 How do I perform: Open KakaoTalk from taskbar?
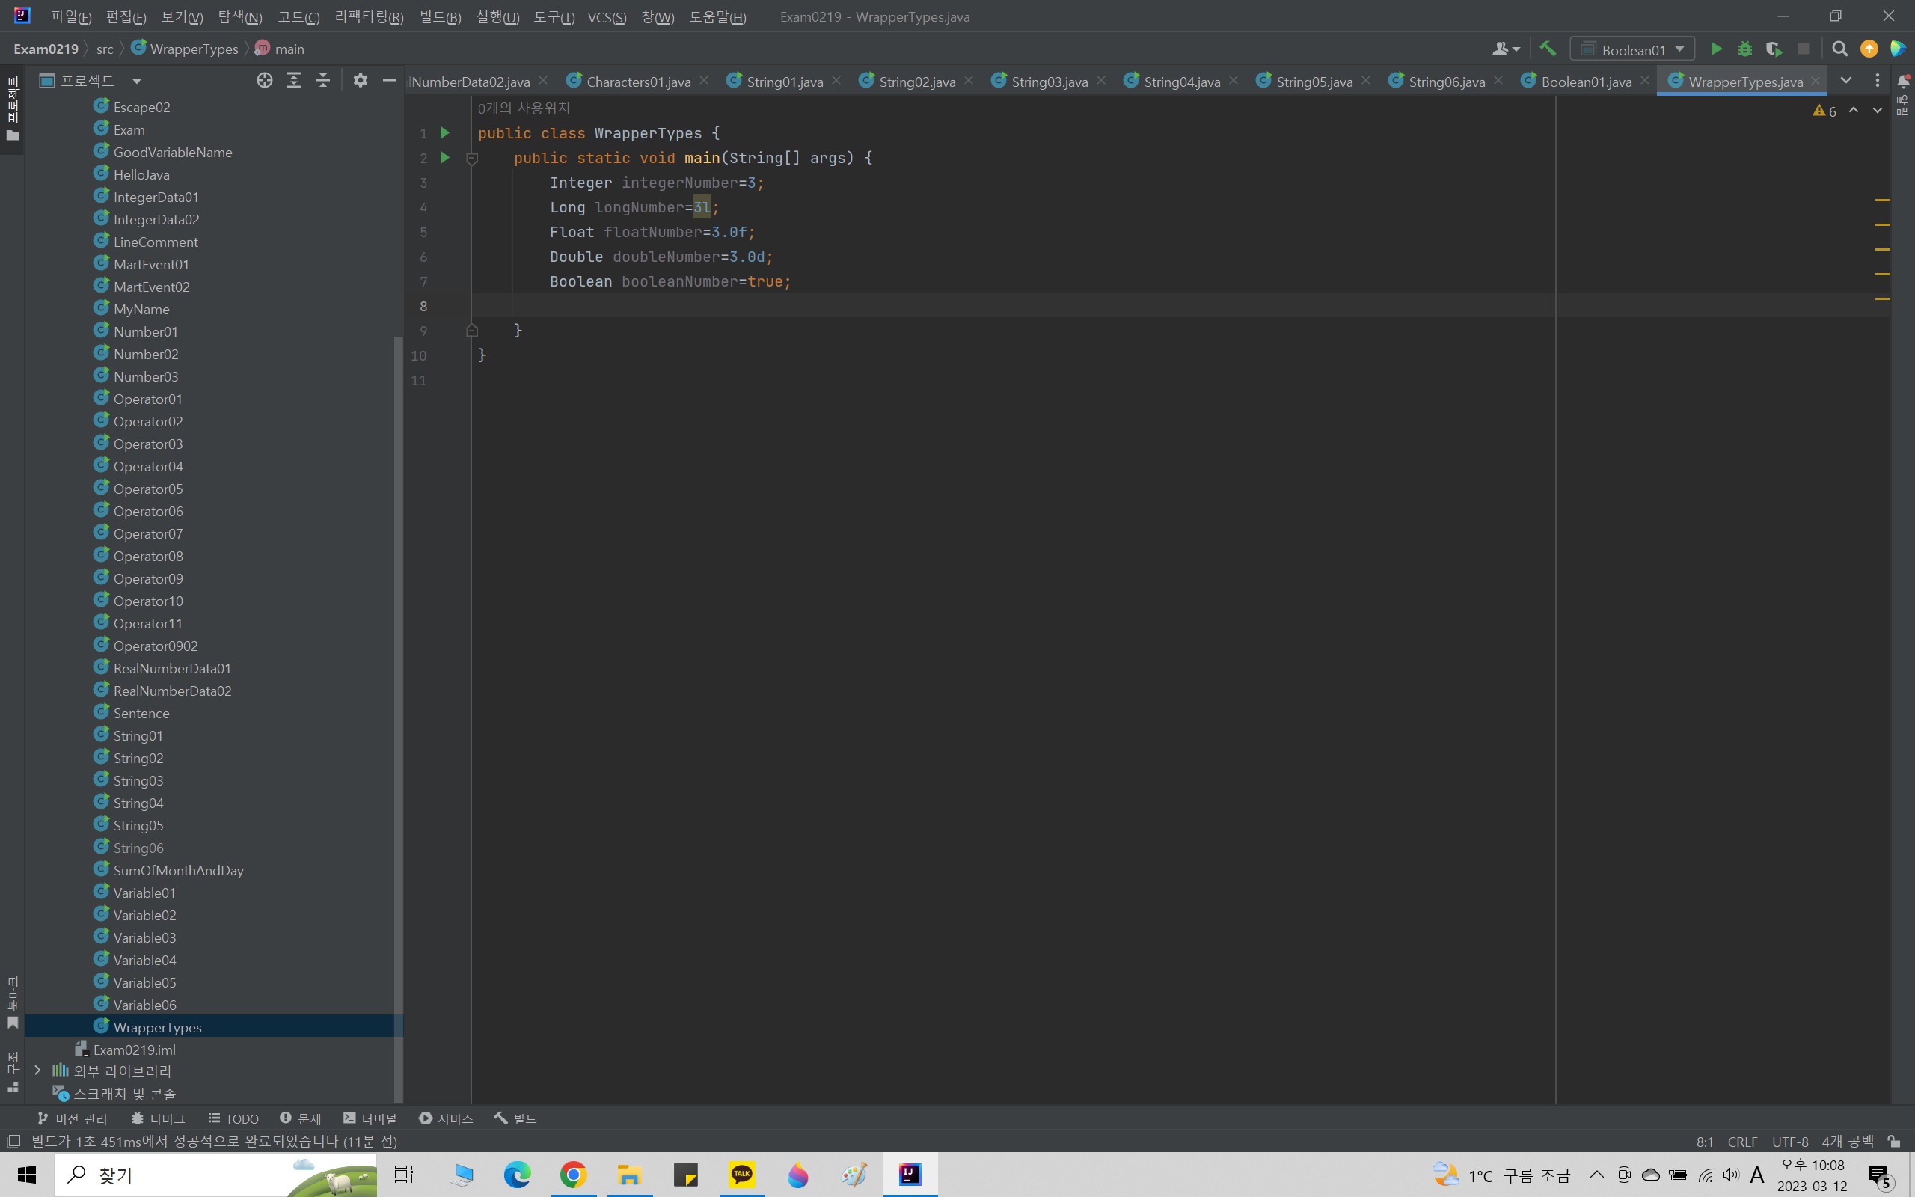point(741,1174)
